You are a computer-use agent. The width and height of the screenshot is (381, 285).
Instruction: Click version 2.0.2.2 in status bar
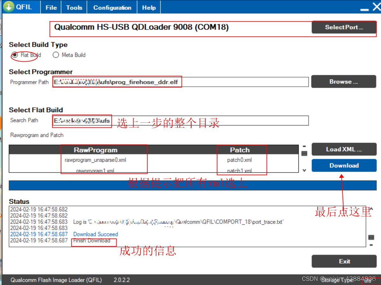pyautogui.click(x=122, y=280)
